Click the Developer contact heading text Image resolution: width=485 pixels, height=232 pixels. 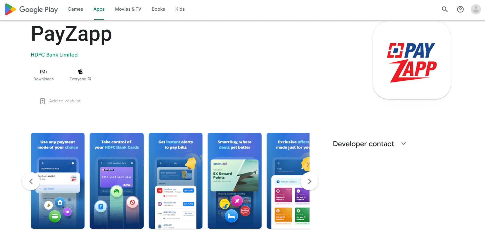pos(363,144)
